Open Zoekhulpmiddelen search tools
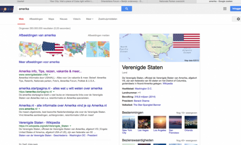Image resolution: width=241 pixels, height=145 pixels. 107,19
